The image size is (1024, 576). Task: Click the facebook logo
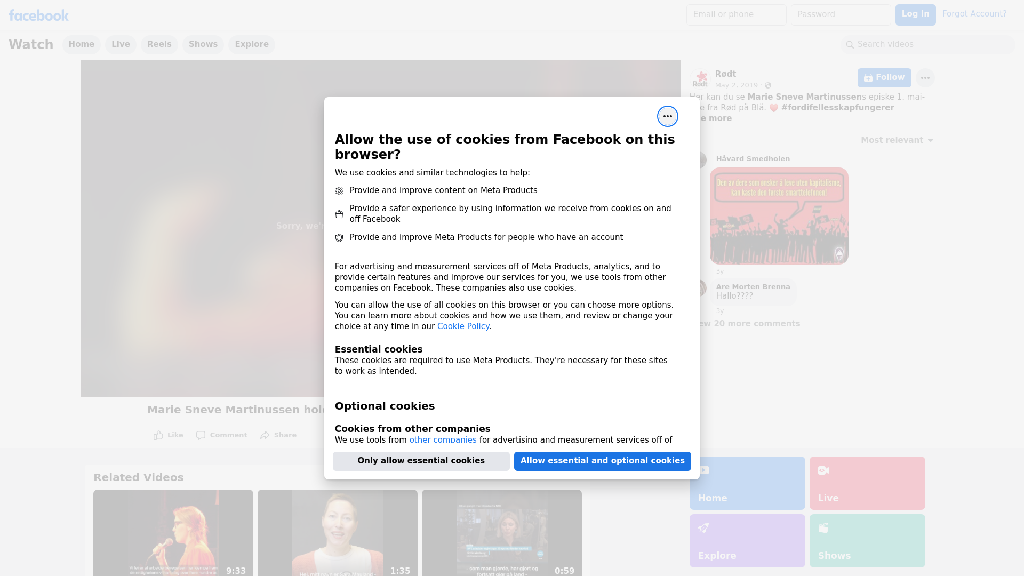pos(38,15)
